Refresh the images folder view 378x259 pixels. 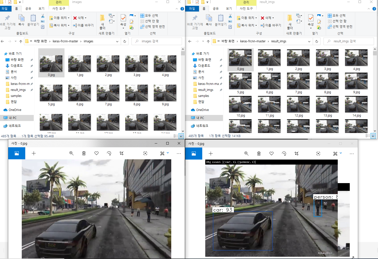tap(125, 41)
